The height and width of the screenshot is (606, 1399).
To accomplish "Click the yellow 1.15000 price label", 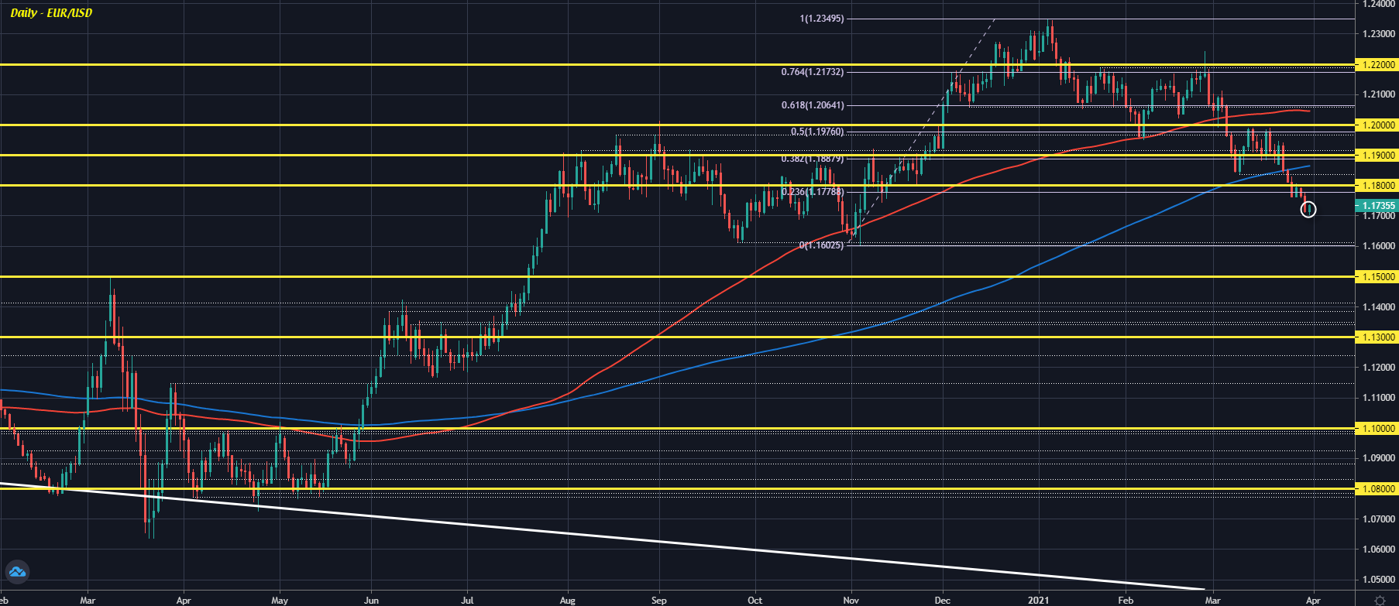I will tap(1377, 276).
